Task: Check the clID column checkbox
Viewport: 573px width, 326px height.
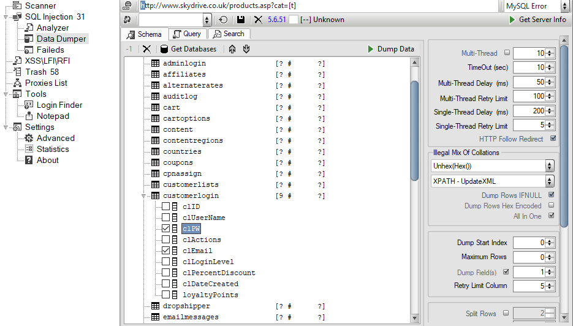Action: coord(166,207)
